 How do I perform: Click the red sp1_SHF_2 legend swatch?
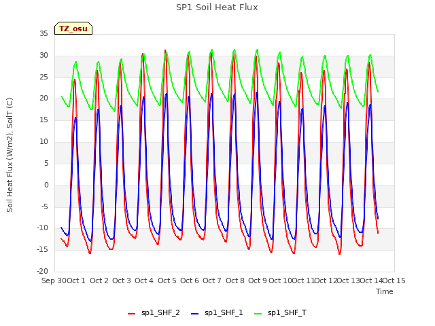point(131,314)
